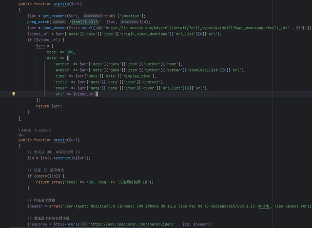312x228 pixels.
Task: Click the www.iesdouyin.com URL string
Action: (132, 224)
